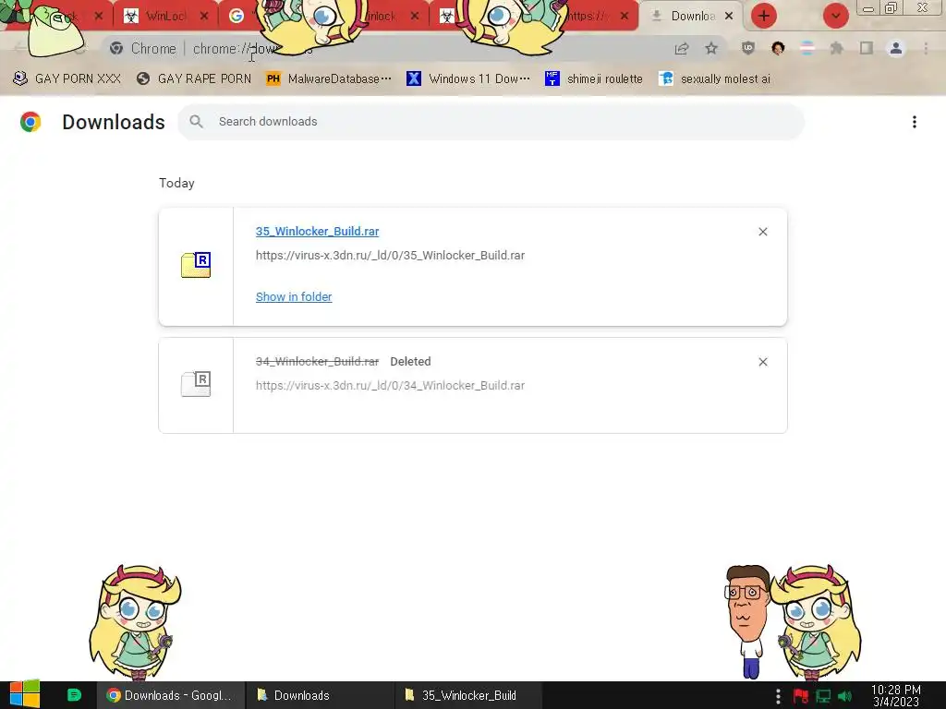Open the uBlock Origin shield extension
The height and width of the screenshot is (709, 946).
point(748,48)
